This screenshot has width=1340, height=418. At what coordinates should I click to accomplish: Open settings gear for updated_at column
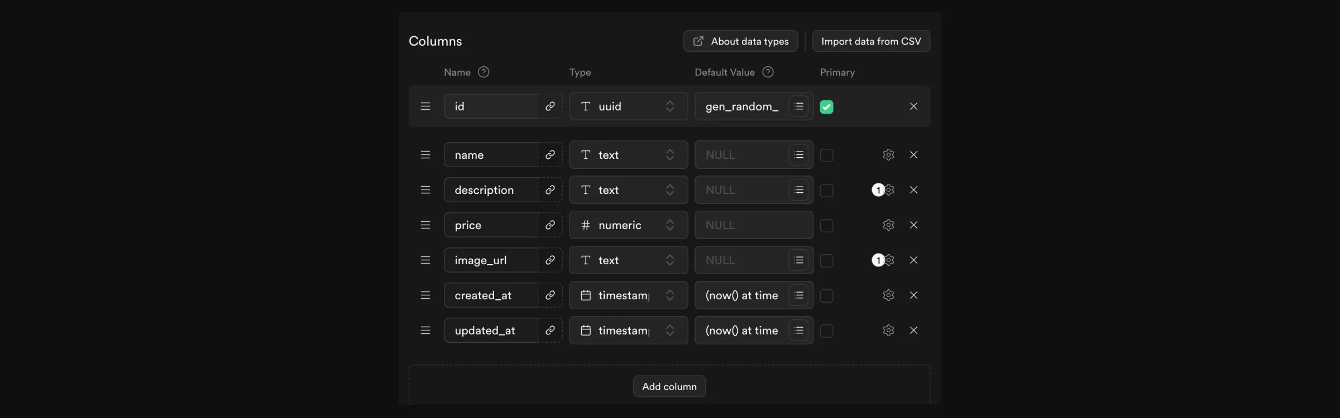pos(889,330)
